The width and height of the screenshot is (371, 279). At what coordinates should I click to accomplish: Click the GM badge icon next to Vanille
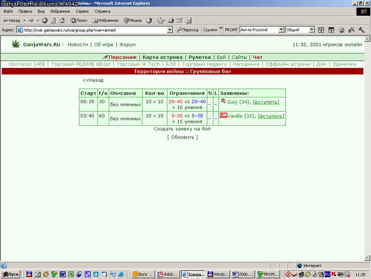223,115
